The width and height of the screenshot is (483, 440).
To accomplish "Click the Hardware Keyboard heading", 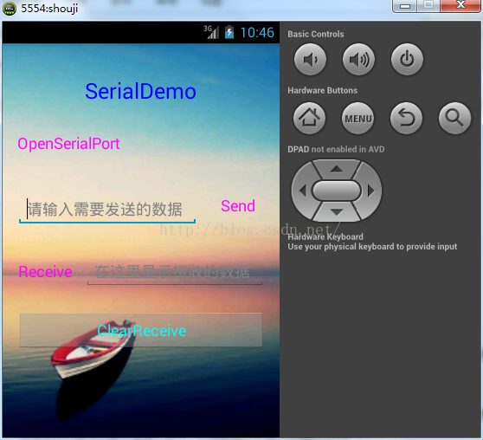I will (325, 236).
